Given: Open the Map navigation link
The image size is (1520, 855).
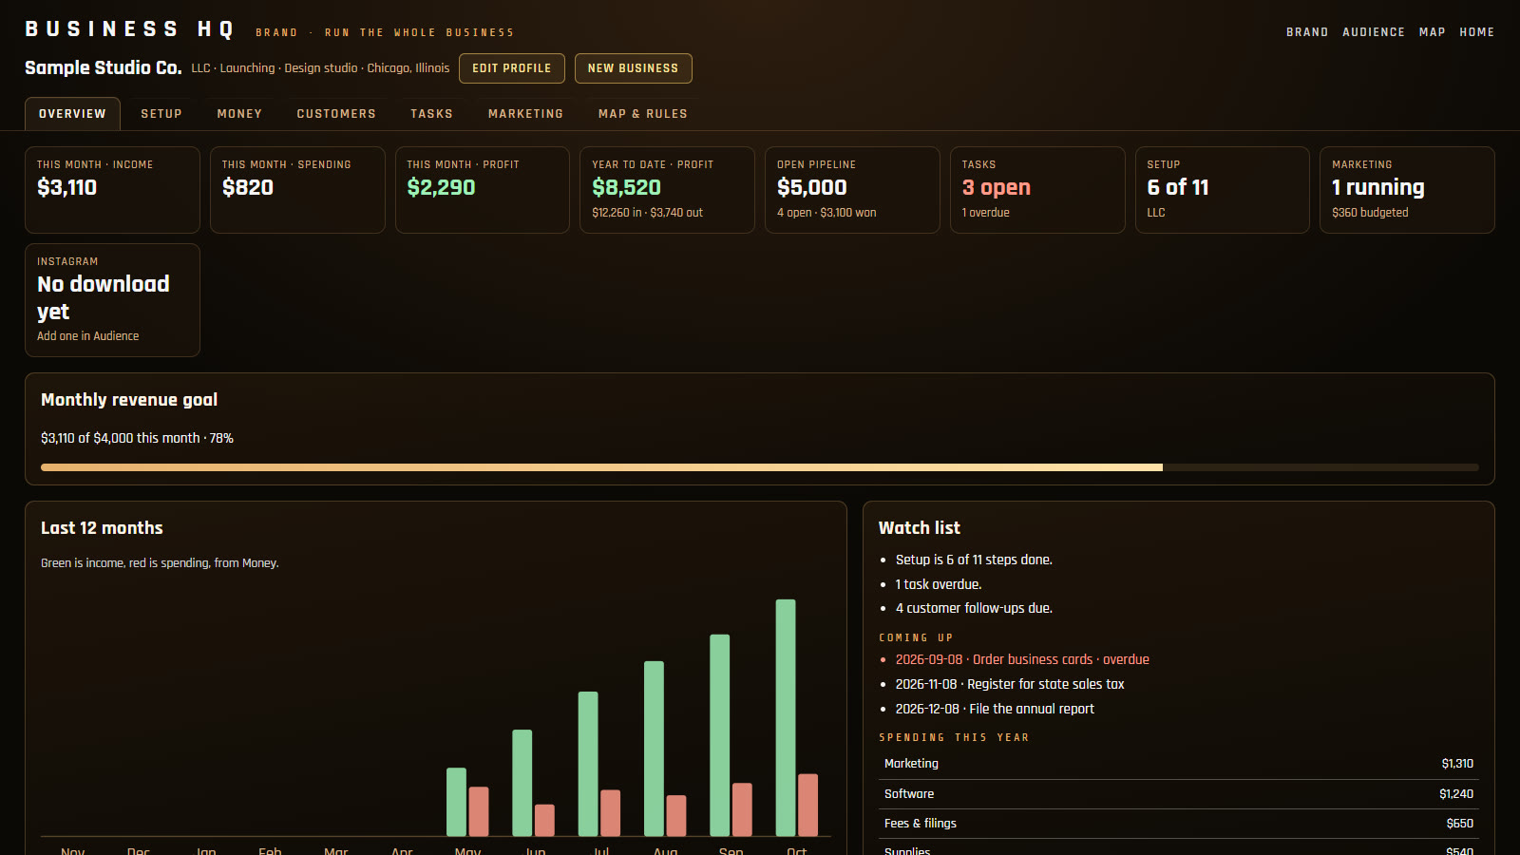Looking at the screenshot, I should pos(1432,32).
